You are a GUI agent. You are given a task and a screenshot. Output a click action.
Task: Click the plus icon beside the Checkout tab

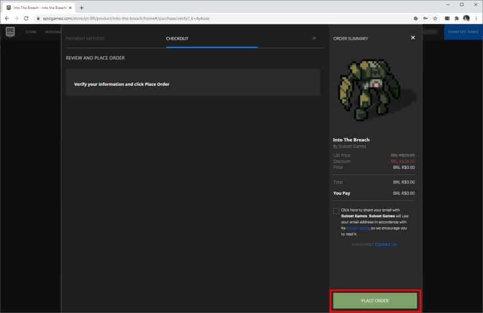pyautogui.click(x=314, y=38)
